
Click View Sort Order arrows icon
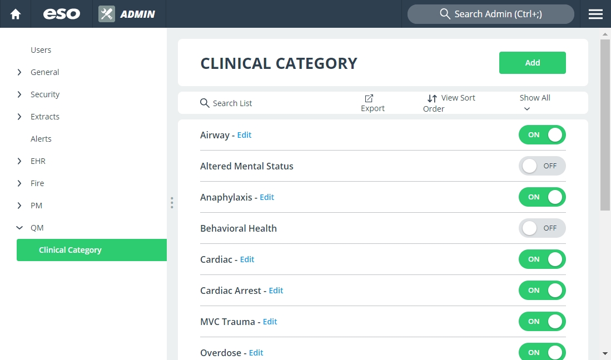(x=432, y=98)
